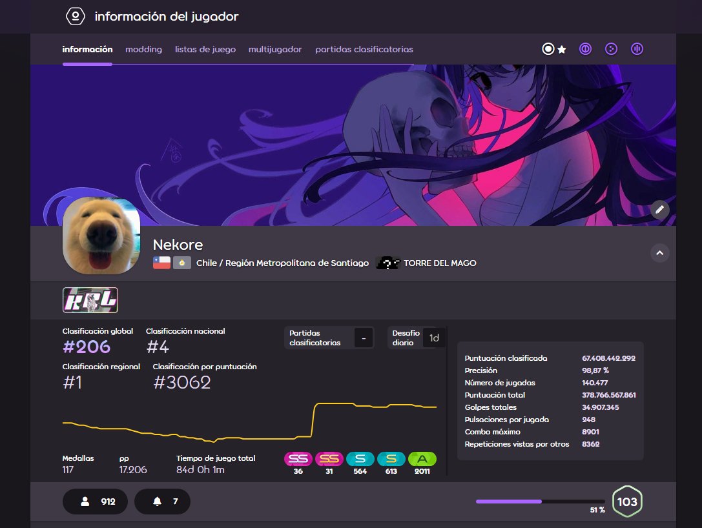The width and height of the screenshot is (702, 528).
Task: Click the global rank #206
Action: [x=87, y=347]
